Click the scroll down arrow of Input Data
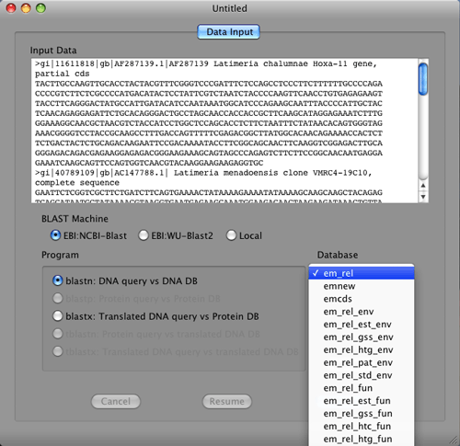This screenshot has width=460, height=446. (423, 197)
